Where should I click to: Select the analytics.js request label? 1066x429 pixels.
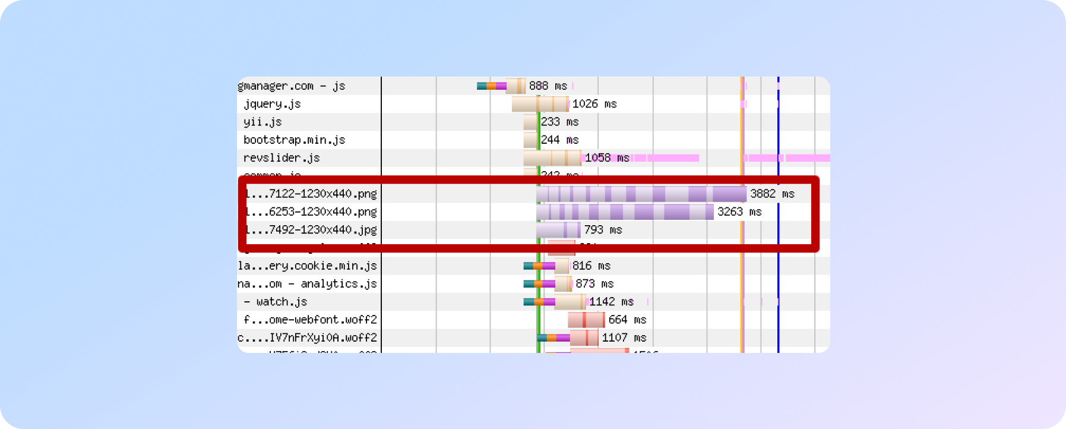(x=307, y=283)
